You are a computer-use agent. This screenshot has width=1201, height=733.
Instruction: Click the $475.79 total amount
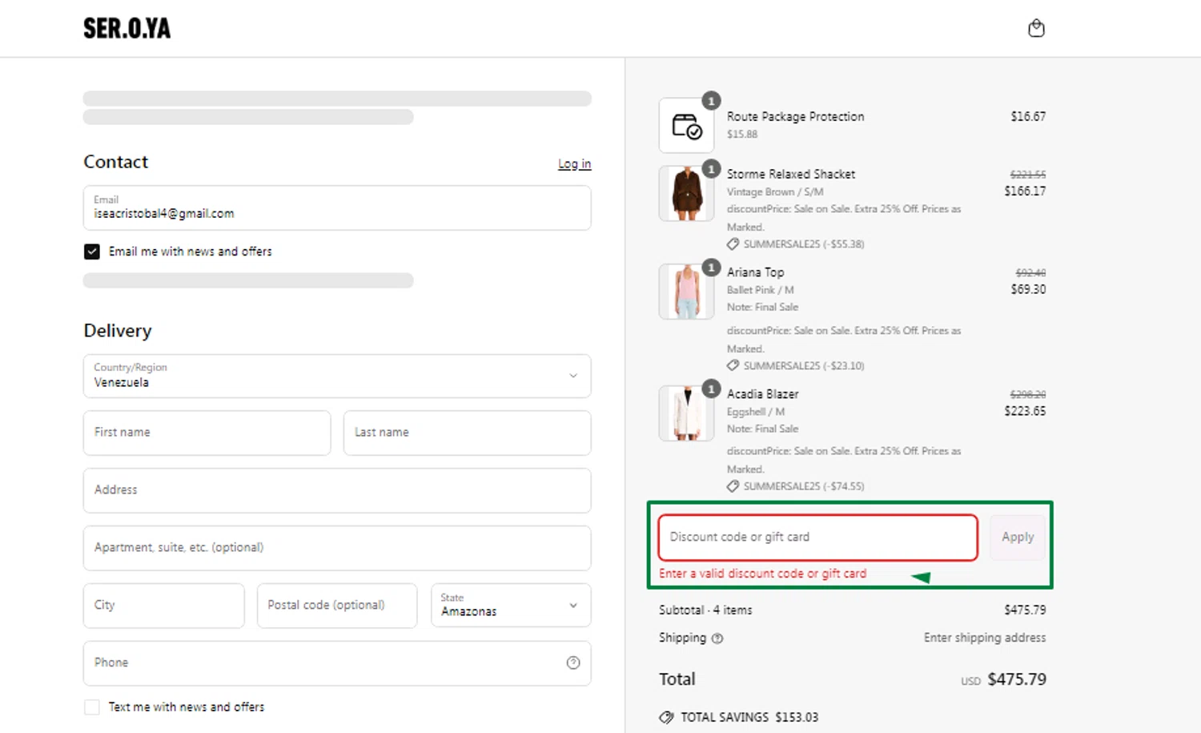tap(1017, 679)
